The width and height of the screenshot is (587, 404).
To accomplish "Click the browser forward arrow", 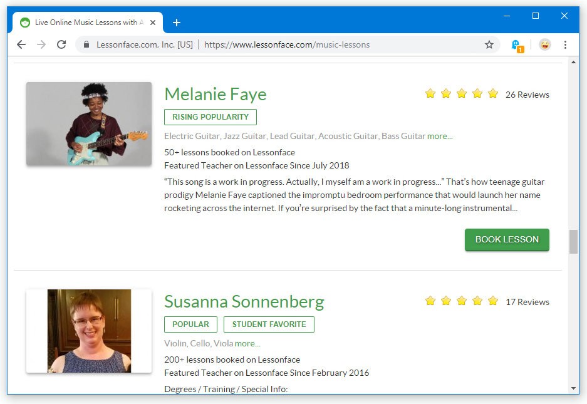I will [41, 44].
